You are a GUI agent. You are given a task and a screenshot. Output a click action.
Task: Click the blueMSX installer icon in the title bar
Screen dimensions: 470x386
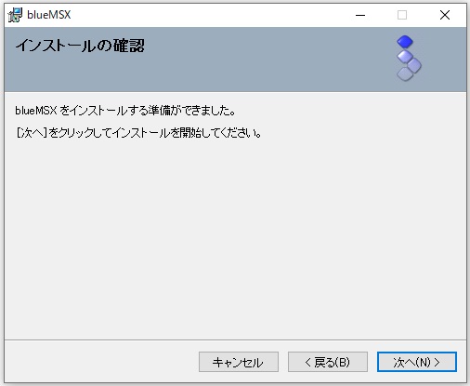click(15, 15)
